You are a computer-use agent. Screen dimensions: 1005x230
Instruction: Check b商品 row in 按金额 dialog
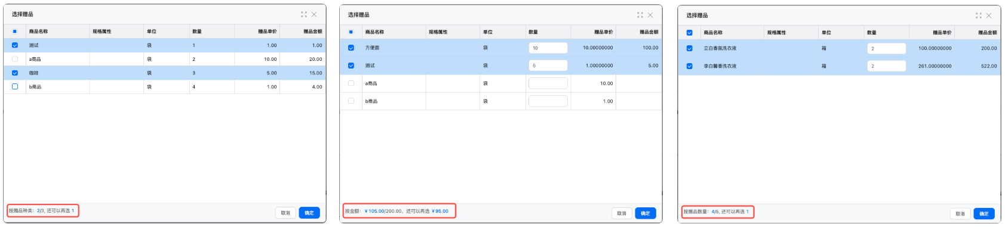(351, 101)
